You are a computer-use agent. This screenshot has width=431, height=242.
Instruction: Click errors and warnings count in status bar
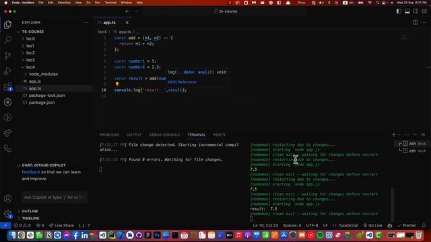pos(22,225)
